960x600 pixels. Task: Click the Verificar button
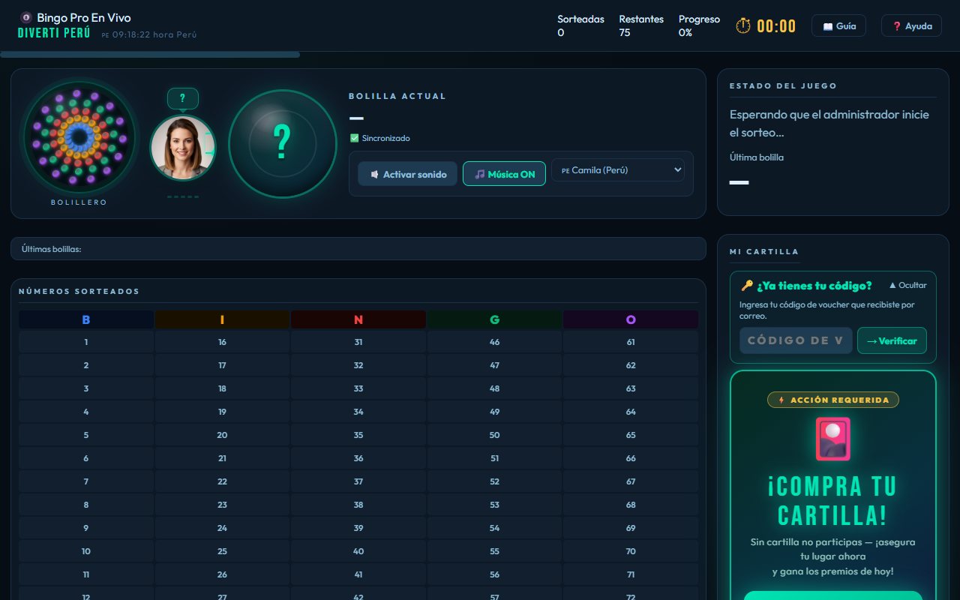(892, 340)
